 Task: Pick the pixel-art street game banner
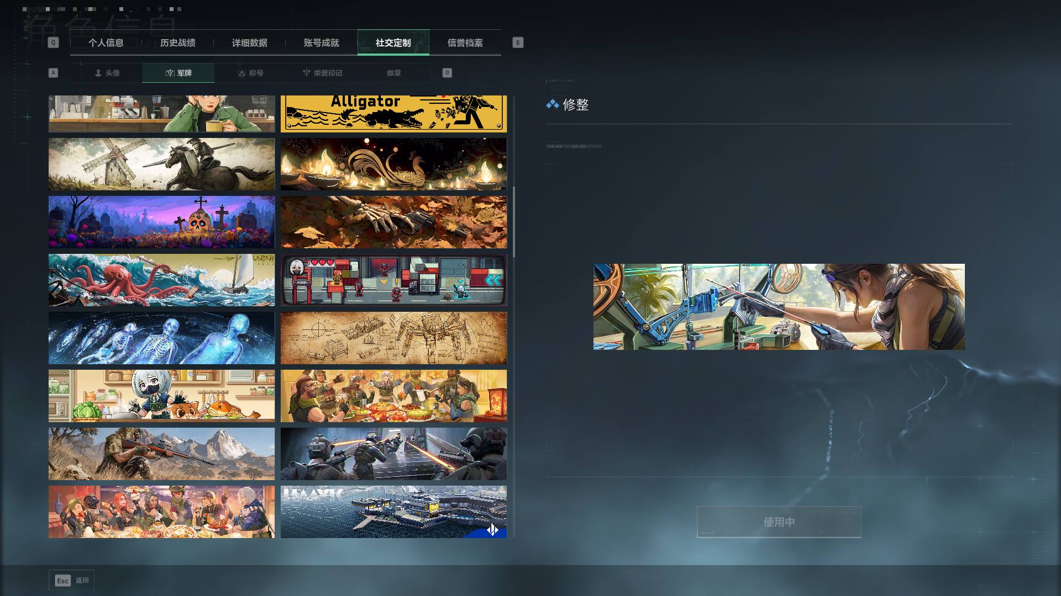tap(393, 280)
